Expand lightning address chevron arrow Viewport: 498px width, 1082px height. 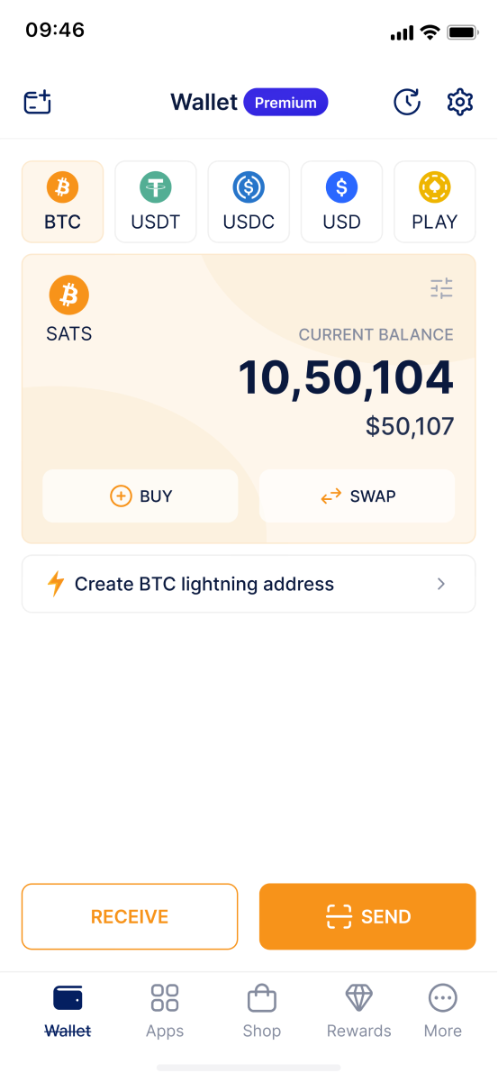[441, 584]
